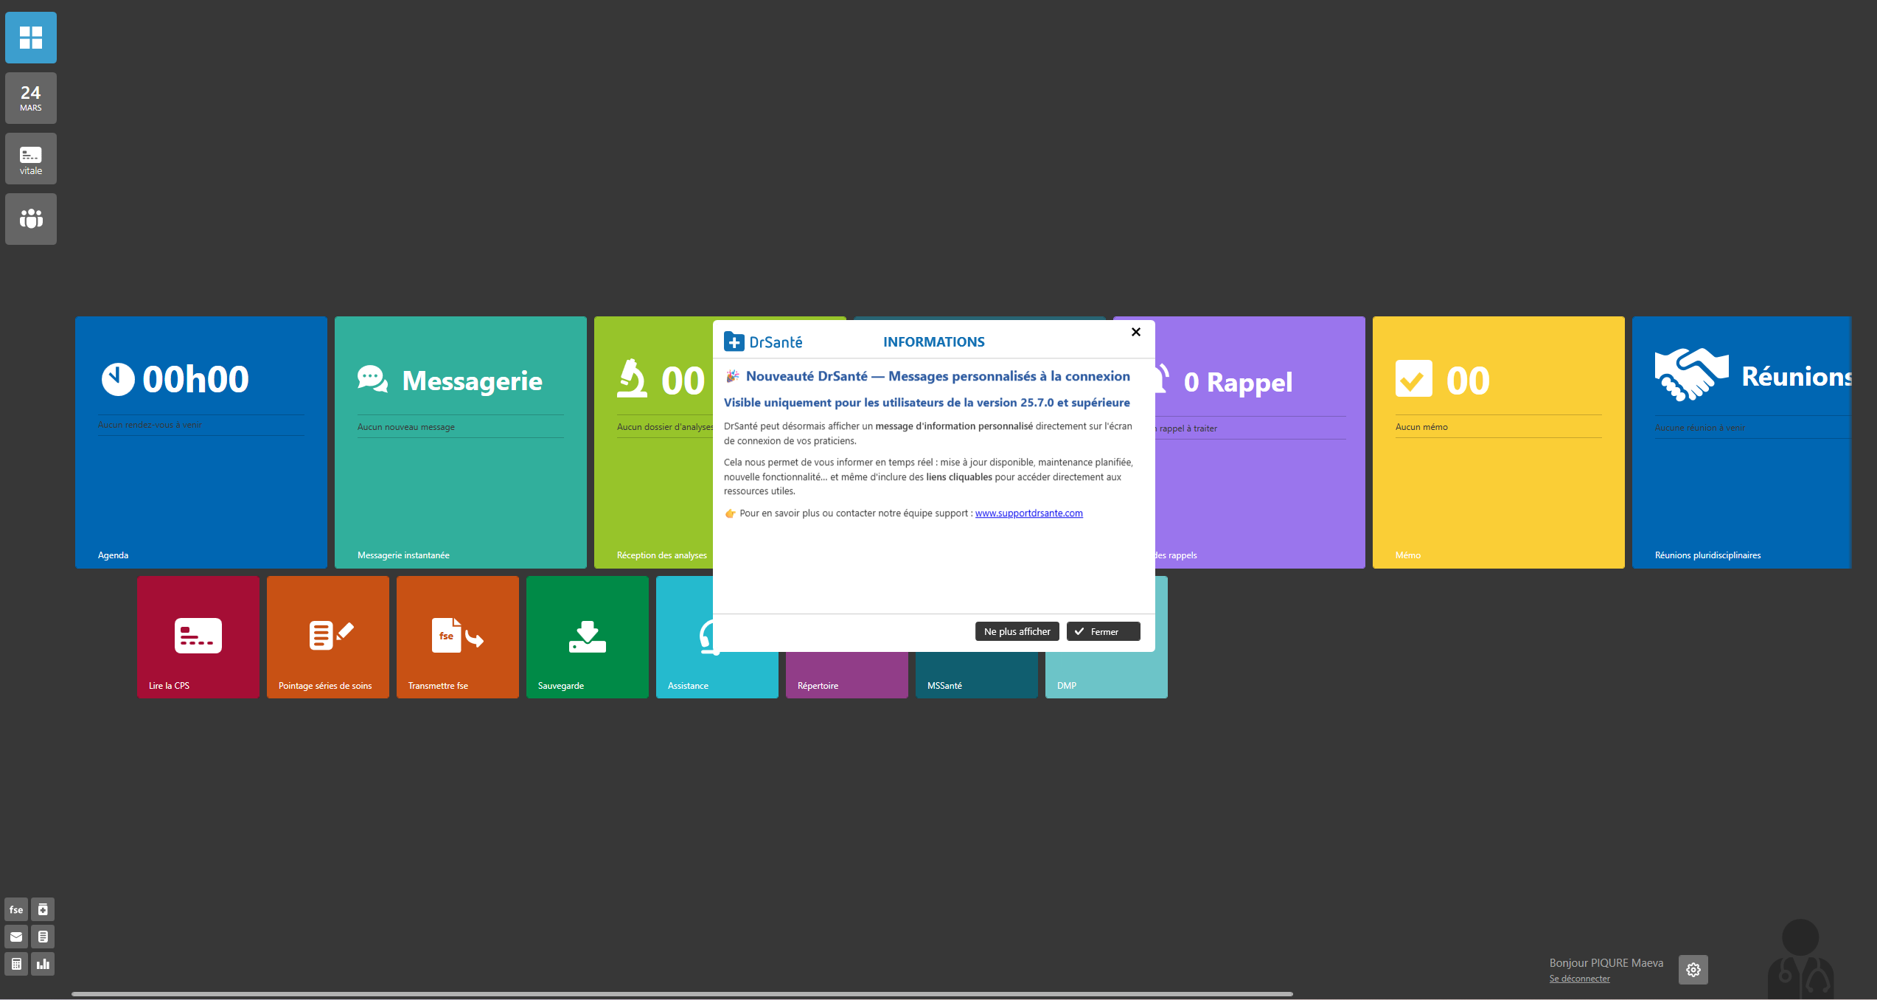Click the small fse shortcut icon
The image size is (1877, 1000).
pyautogui.click(x=16, y=909)
